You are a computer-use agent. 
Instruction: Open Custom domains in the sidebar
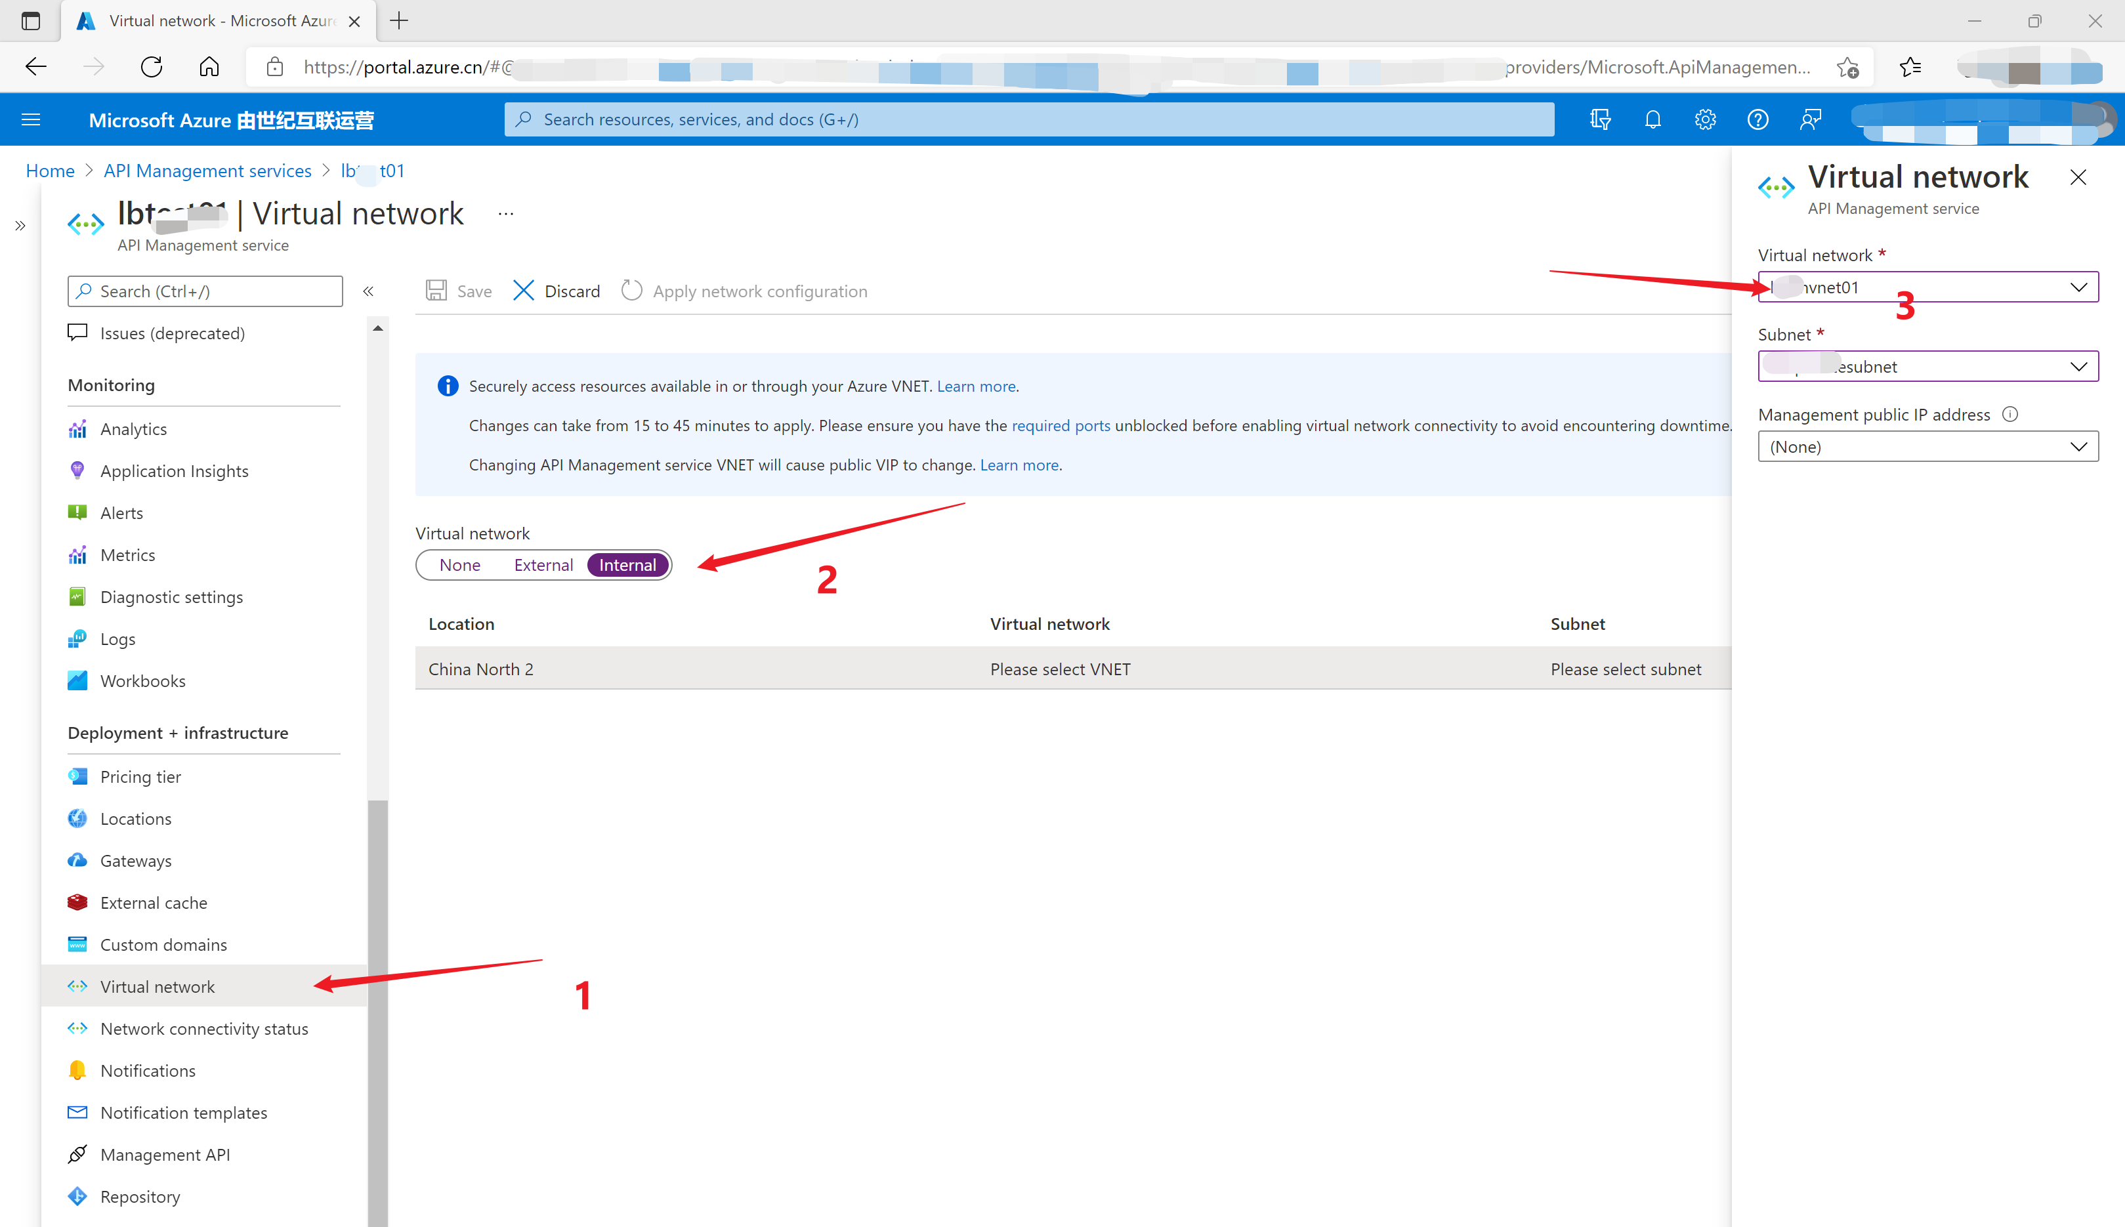(163, 945)
